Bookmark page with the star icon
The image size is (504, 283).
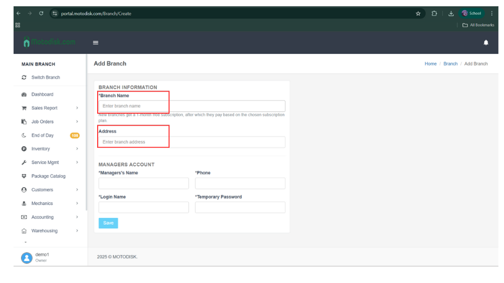[x=418, y=14]
